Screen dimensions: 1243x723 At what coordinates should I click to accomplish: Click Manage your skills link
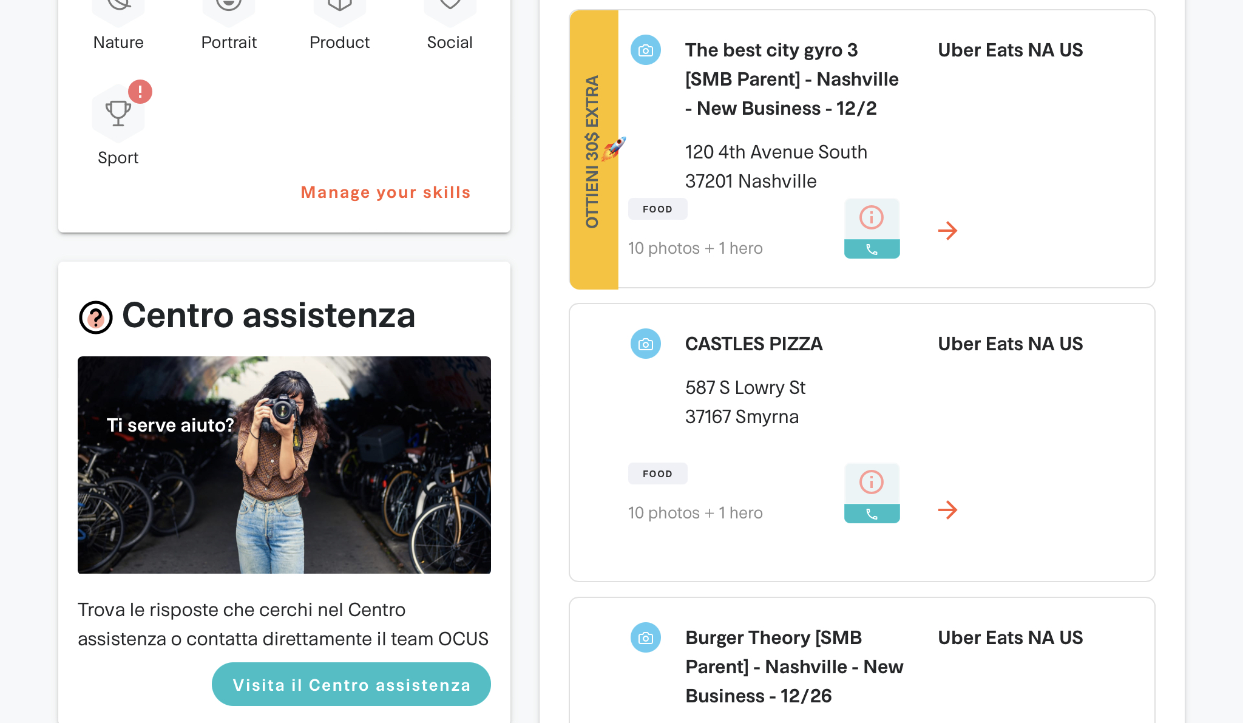tap(385, 192)
